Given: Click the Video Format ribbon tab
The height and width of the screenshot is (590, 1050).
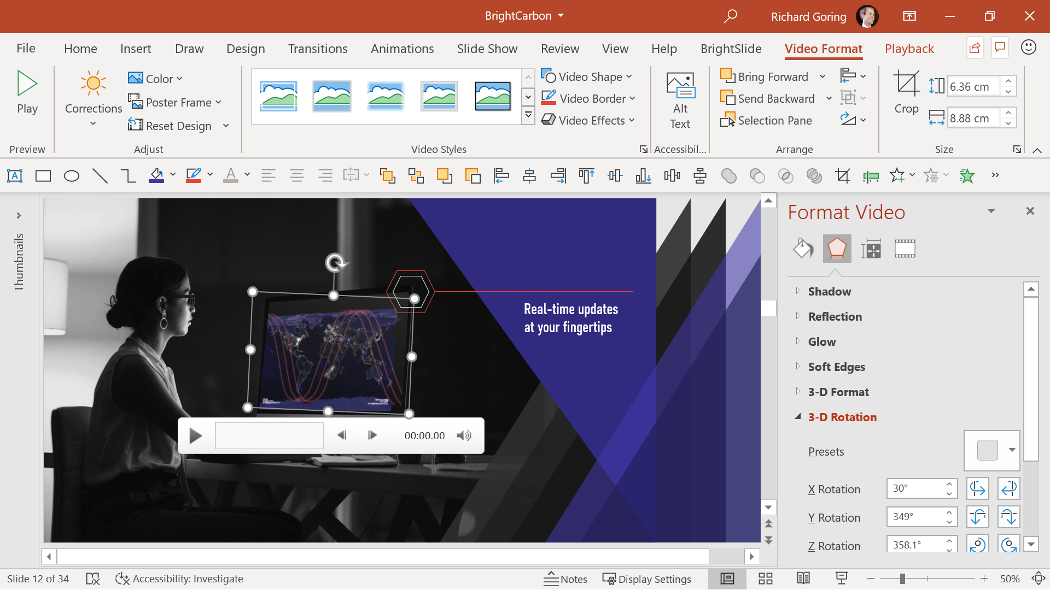Looking at the screenshot, I should 823,48.
